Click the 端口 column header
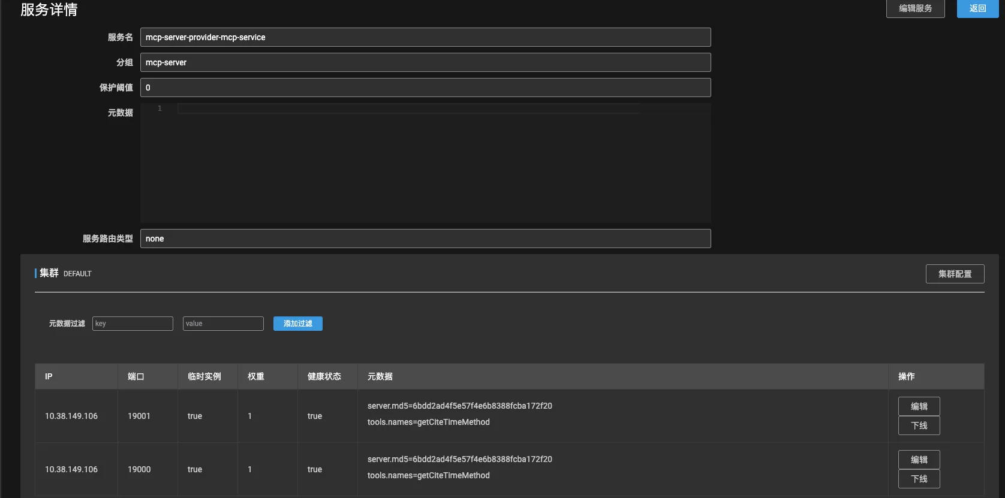1005x498 pixels. click(136, 376)
